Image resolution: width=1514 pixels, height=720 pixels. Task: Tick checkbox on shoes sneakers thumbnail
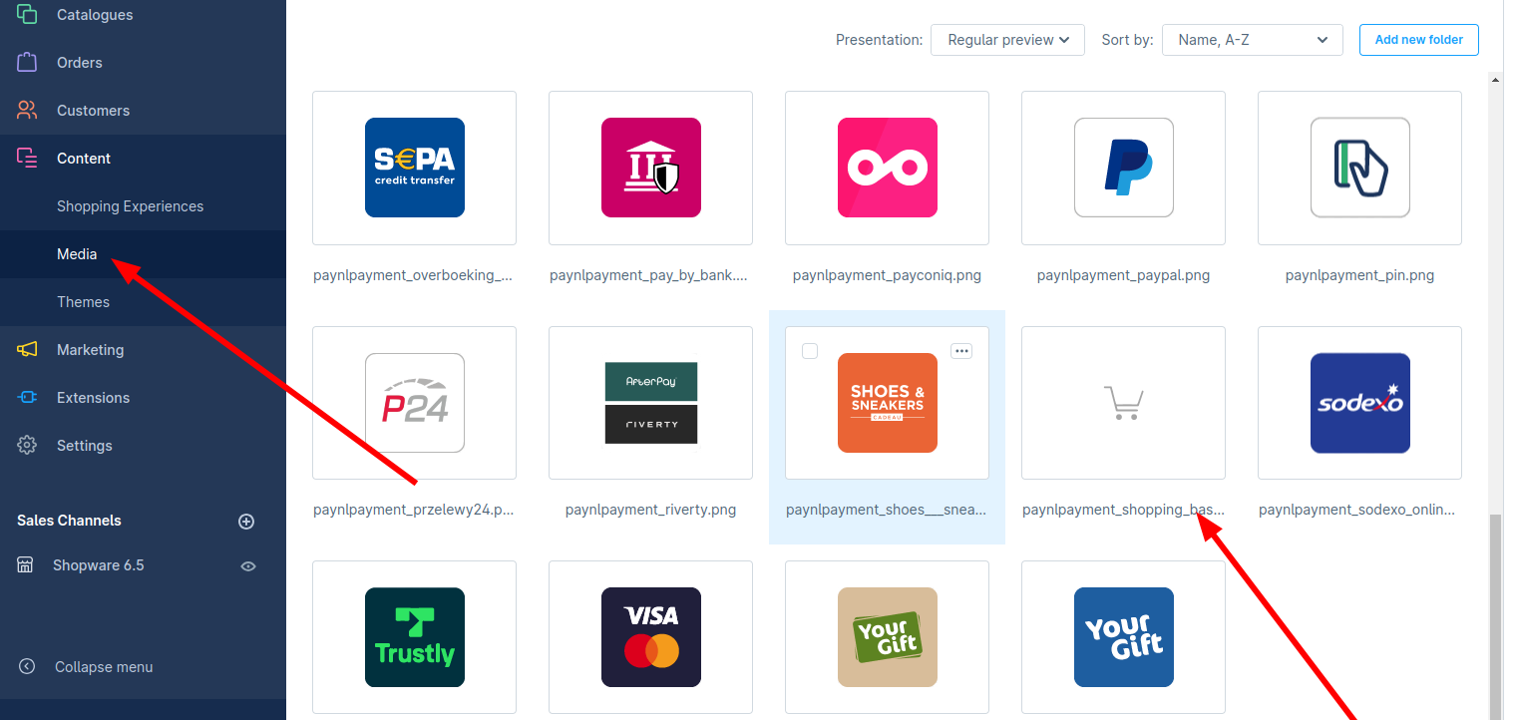(x=810, y=351)
